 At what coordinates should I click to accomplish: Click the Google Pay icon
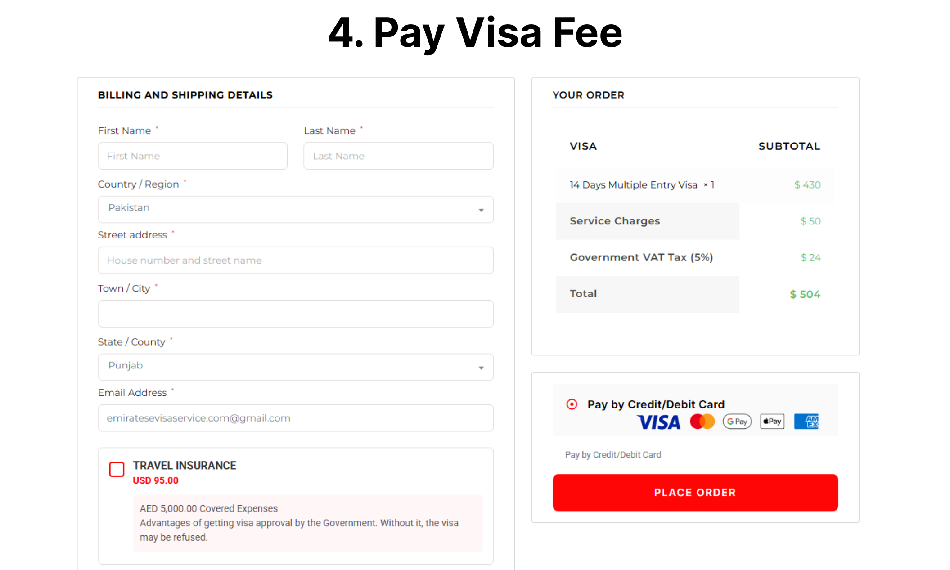(x=737, y=422)
